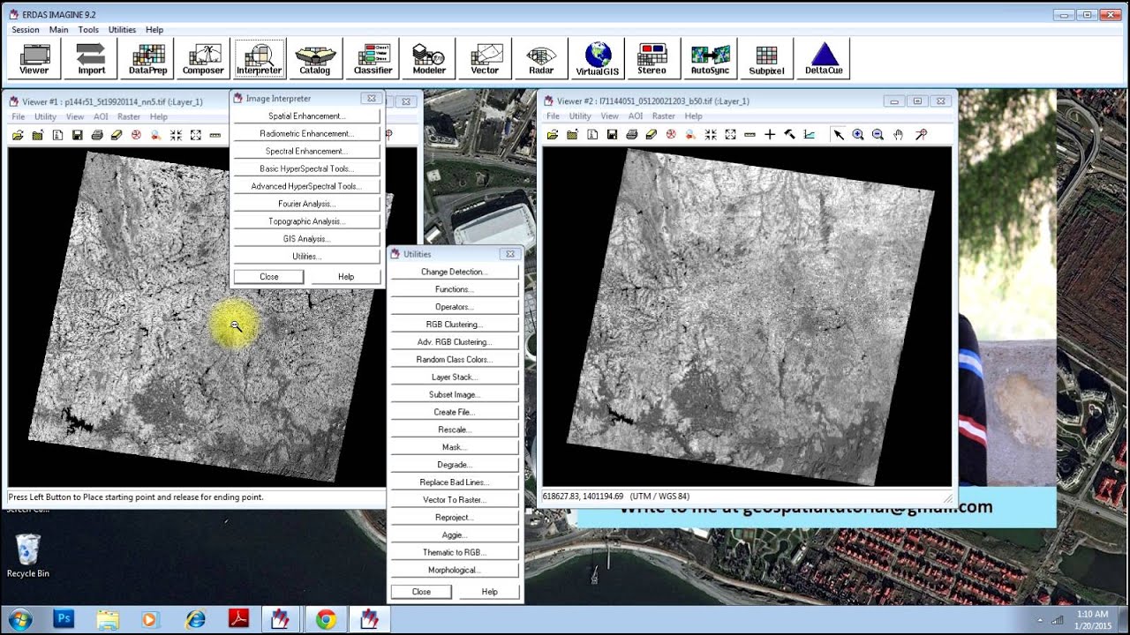Click the print icon in Viewer #2 toolbar

[x=632, y=135]
